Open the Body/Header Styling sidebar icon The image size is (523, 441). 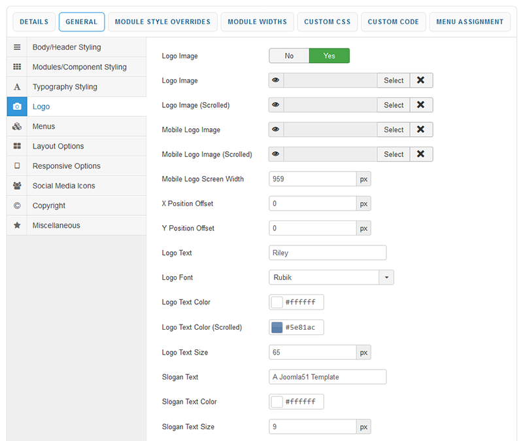click(17, 48)
